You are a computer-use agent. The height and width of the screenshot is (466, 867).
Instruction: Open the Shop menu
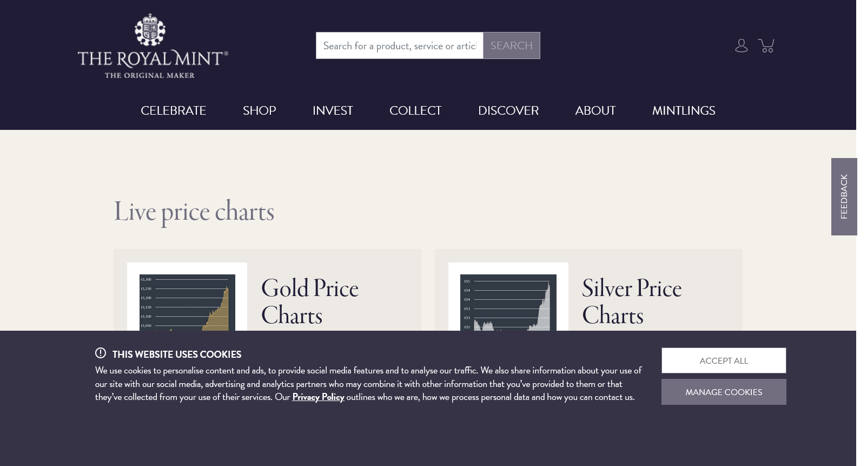point(259,110)
